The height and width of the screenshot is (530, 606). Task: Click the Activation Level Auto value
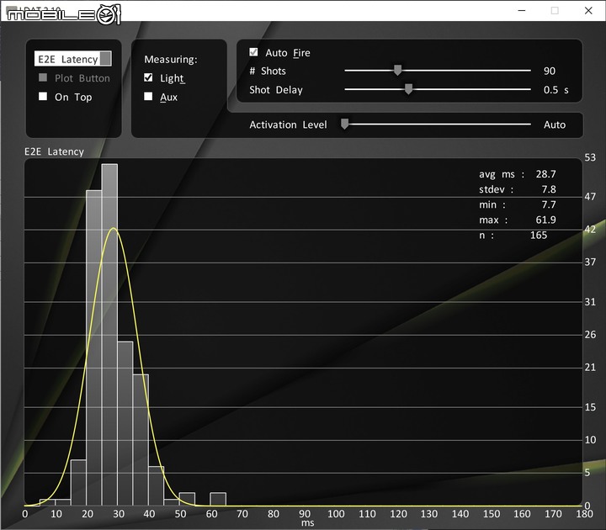(555, 125)
